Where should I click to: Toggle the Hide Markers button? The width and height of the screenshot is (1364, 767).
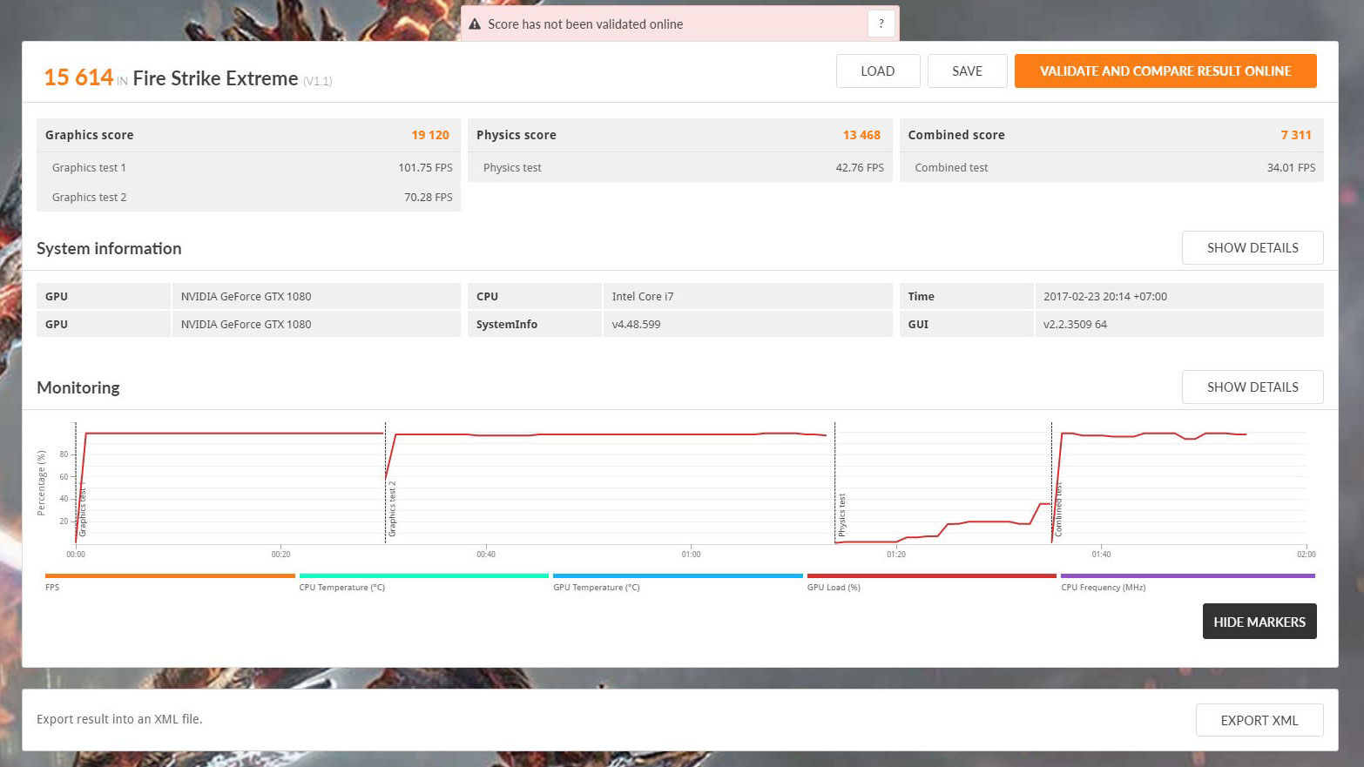click(x=1259, y=622)
